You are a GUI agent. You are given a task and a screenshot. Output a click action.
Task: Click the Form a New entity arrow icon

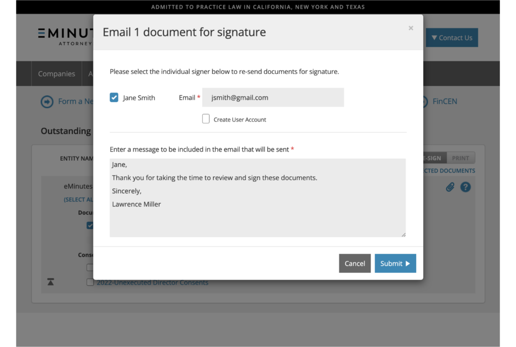click(x=47, y=101)
